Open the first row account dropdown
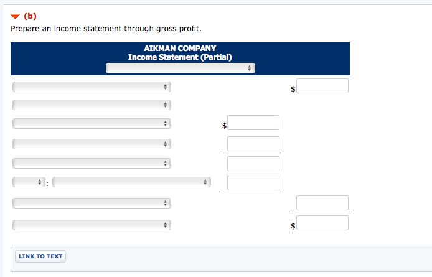 click(x=92, y=86)
